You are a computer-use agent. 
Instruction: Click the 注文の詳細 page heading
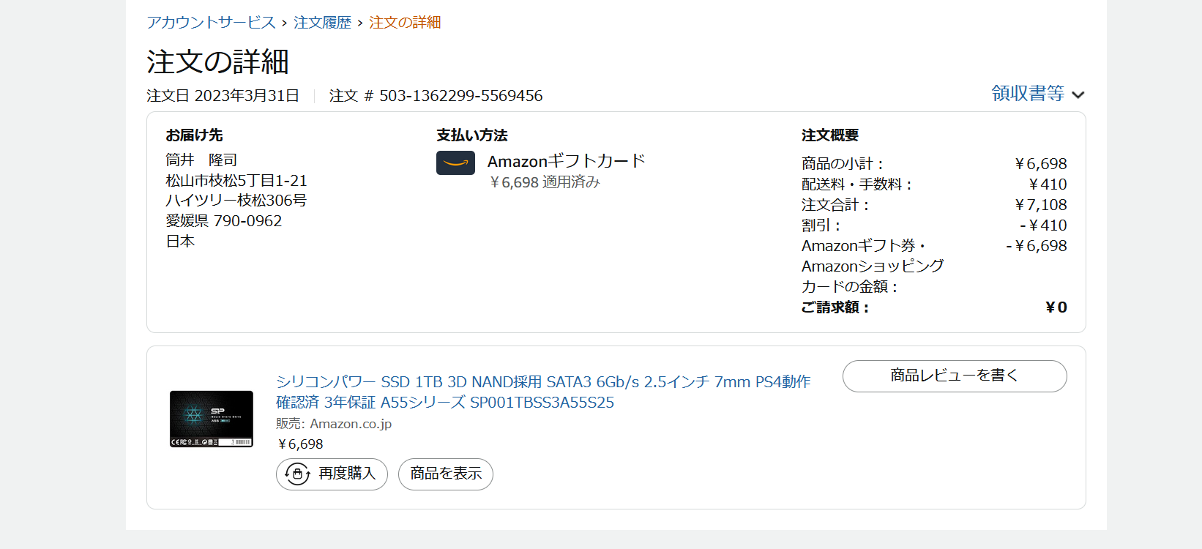[217, 62]
